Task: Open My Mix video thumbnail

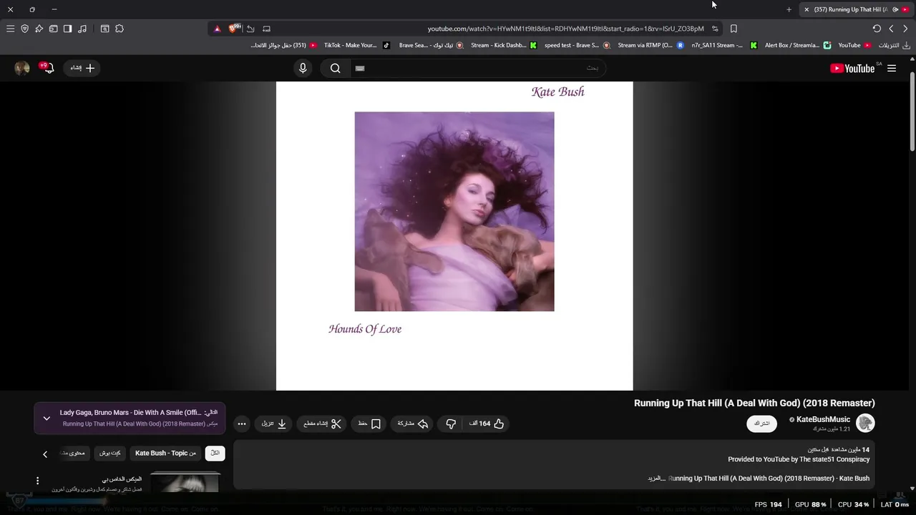Action: click(x=185, y=483)
